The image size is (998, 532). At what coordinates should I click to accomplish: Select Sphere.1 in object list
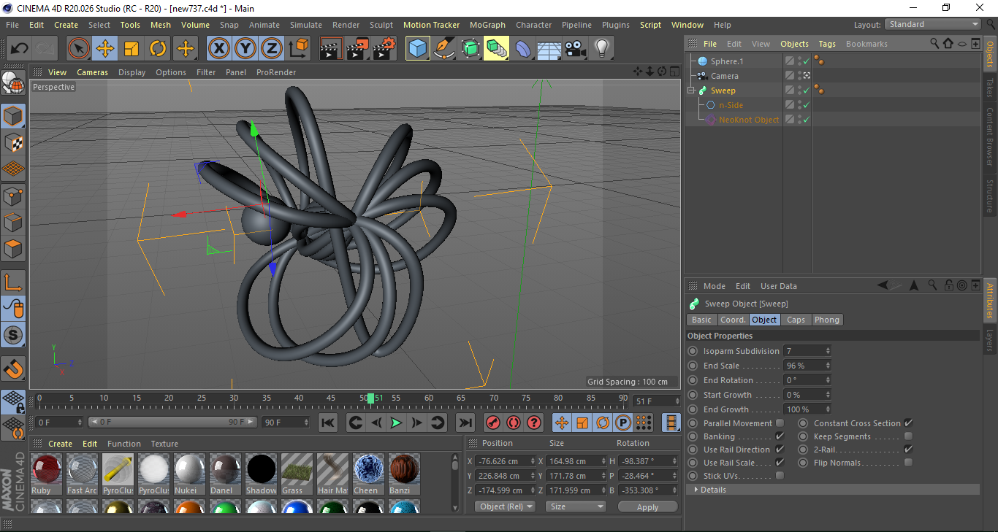pos(726,61)
